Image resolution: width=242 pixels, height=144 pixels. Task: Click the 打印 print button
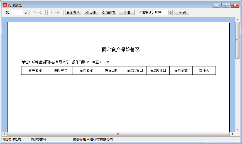click(x=127, y=13)
